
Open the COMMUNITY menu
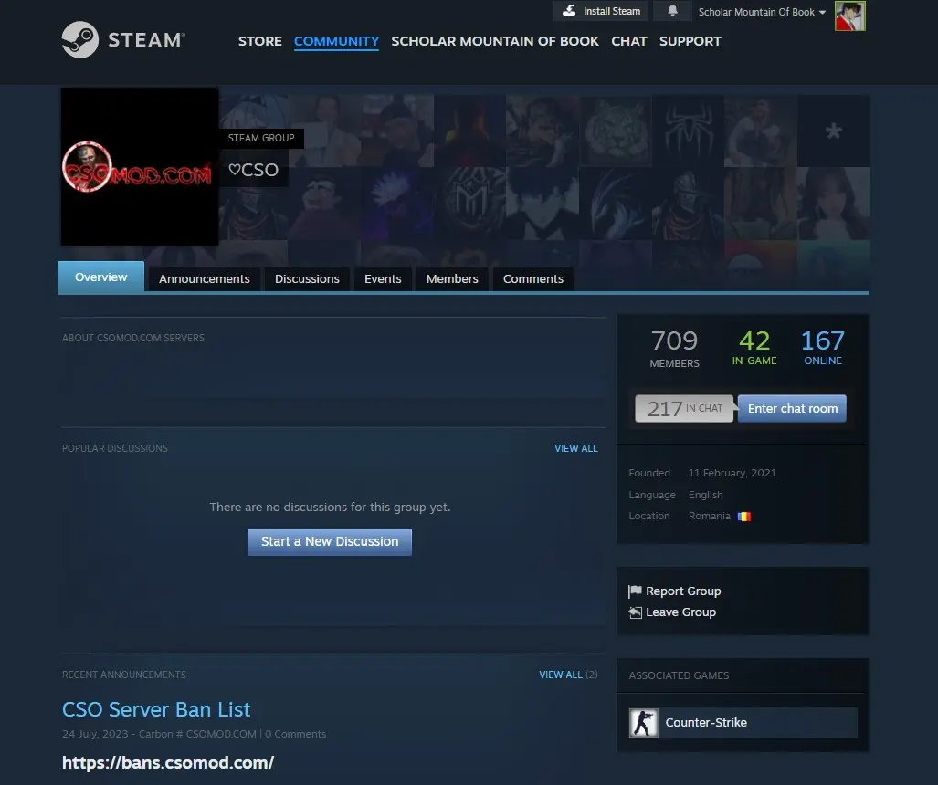(x=336, y=41)
